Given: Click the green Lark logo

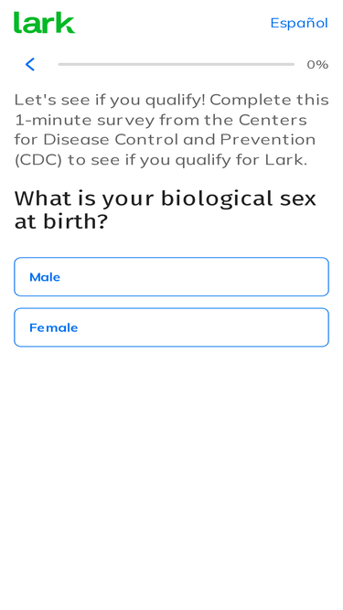Looking at the screenshot, I should (x=44, y=23).
